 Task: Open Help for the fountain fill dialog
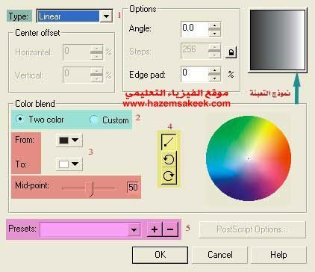click(278, 255)
